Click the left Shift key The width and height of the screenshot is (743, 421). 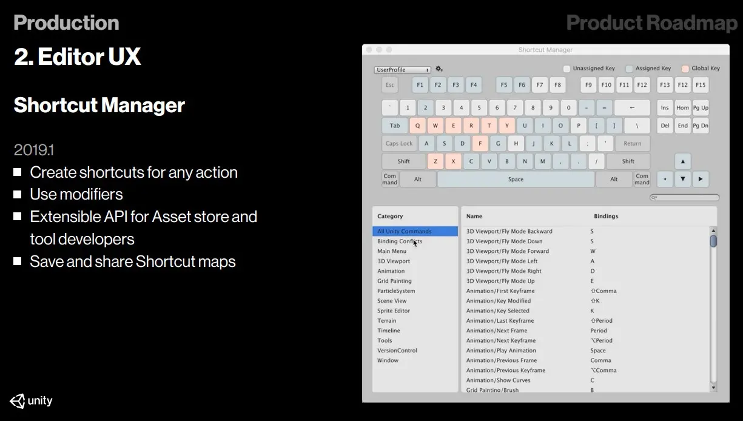(403, 161)
